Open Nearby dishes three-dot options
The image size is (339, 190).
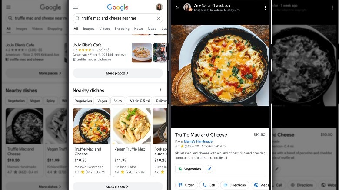160,90
